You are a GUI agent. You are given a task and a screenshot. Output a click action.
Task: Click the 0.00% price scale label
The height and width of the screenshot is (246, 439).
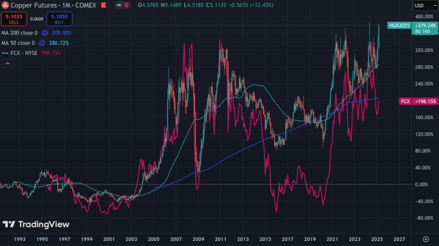point(421,184)
